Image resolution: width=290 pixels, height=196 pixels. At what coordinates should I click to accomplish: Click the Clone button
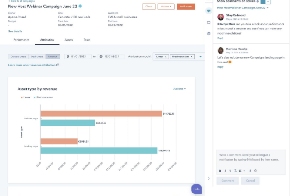pyautogui.click(x=149, y=7)
